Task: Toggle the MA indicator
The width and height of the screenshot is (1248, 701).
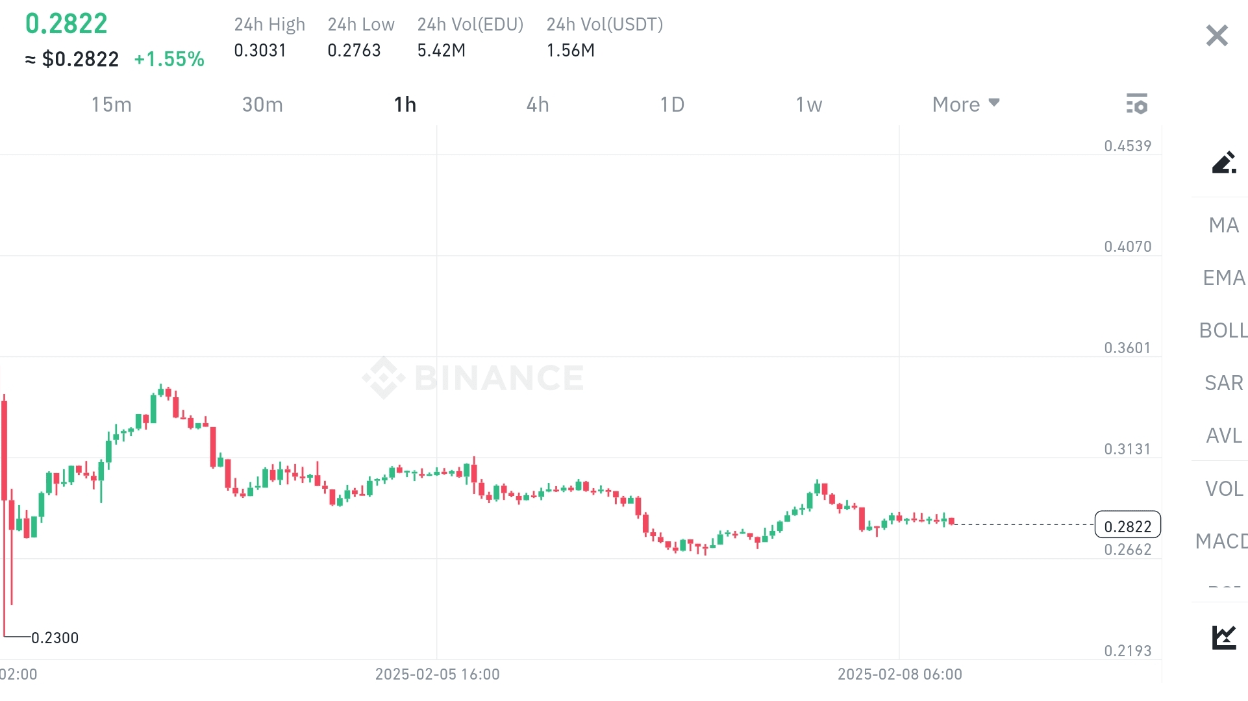Action: click(x=1223, y=225)
